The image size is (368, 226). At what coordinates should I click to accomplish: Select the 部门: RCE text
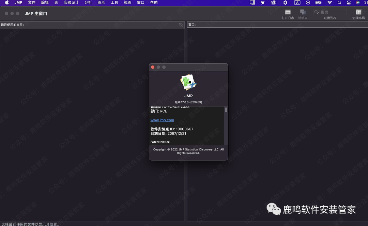pos(159,111)
